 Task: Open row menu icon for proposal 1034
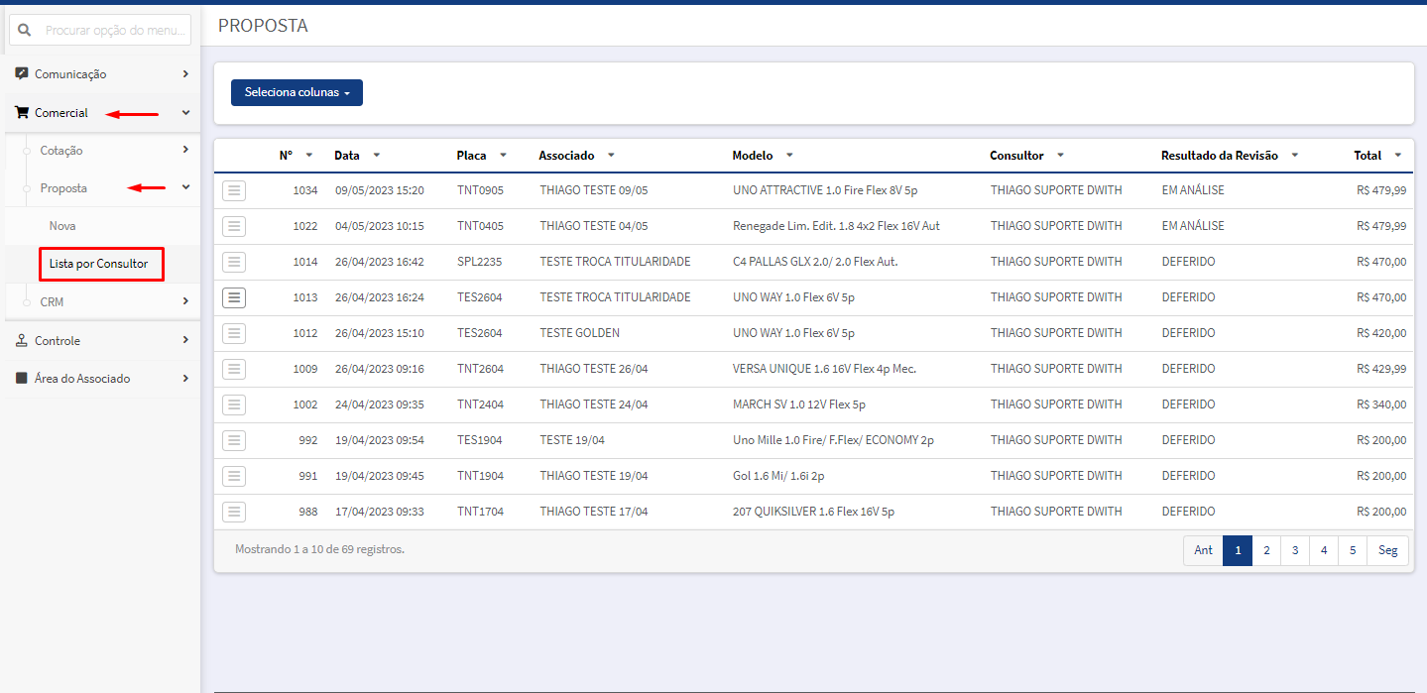pos(234,190)
